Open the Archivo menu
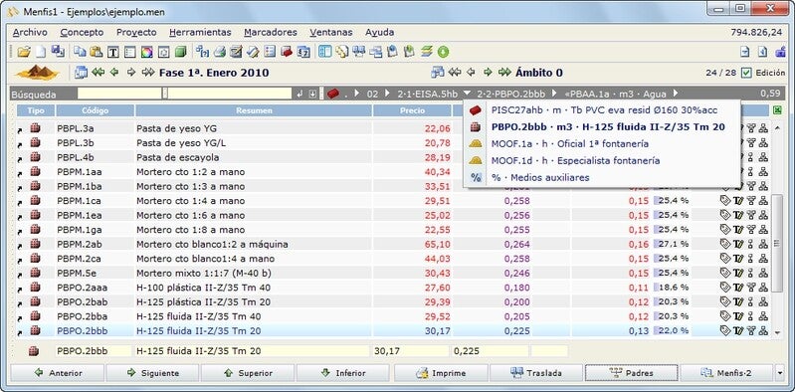 (x=30, y=32)
